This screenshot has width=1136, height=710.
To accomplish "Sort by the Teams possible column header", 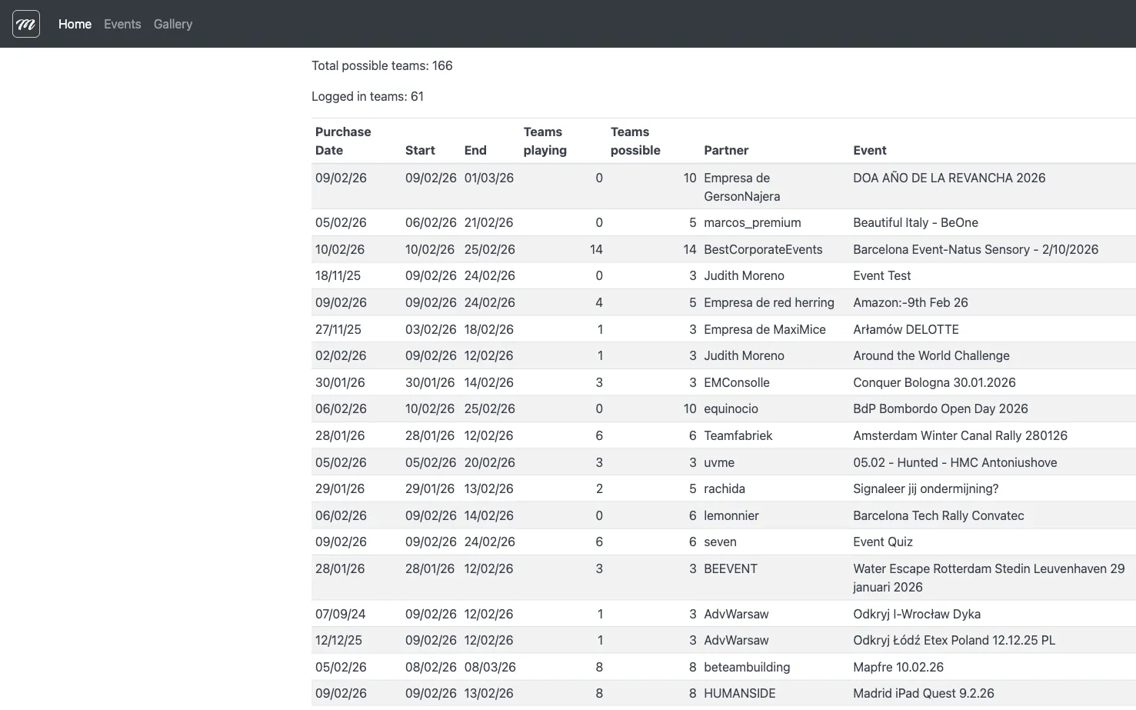I will click(635, 141).
